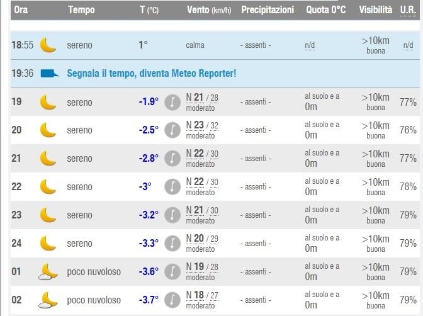
Task: Click the 'N 23' wind value at hour 20
Action: click(x=195, y=125)
